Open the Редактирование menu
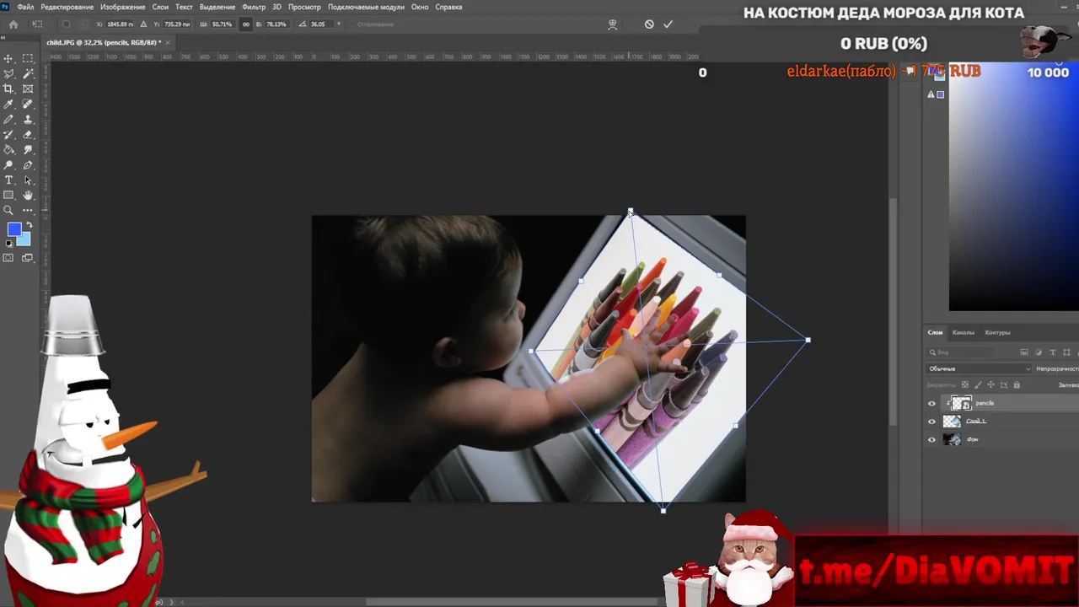The height and width of the screenshot is (607, 1079). tap(67, 7)
